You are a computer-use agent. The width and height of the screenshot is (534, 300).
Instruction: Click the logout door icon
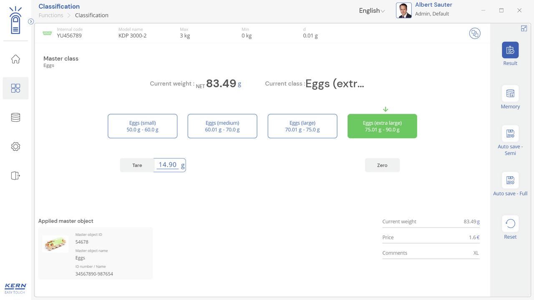tap(15, 176)
